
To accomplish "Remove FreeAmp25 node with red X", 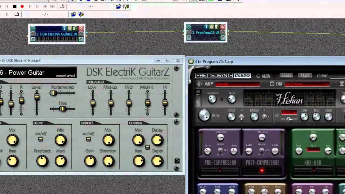I will coord(223,27).
